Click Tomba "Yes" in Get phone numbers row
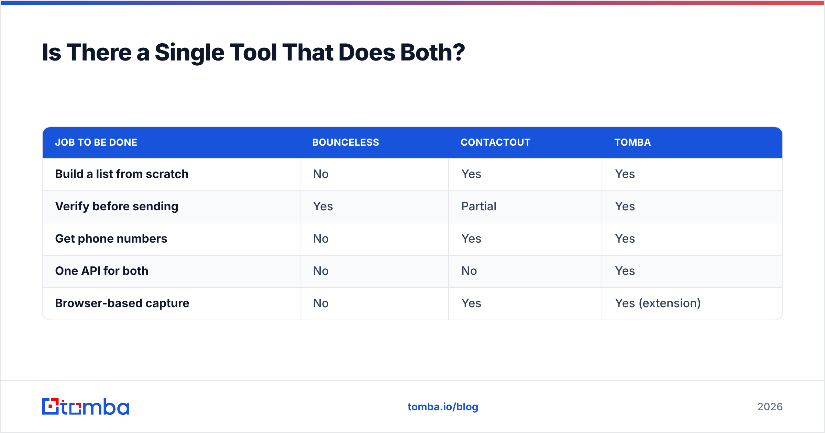This screenshot has height=433, width=825. [x=625, y=238]
